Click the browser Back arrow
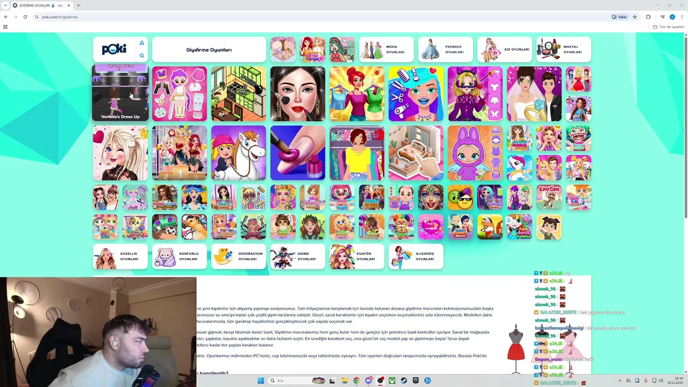 tap(6, 17)
